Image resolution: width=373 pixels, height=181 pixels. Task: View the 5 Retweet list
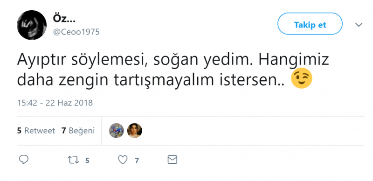(36, 131)
